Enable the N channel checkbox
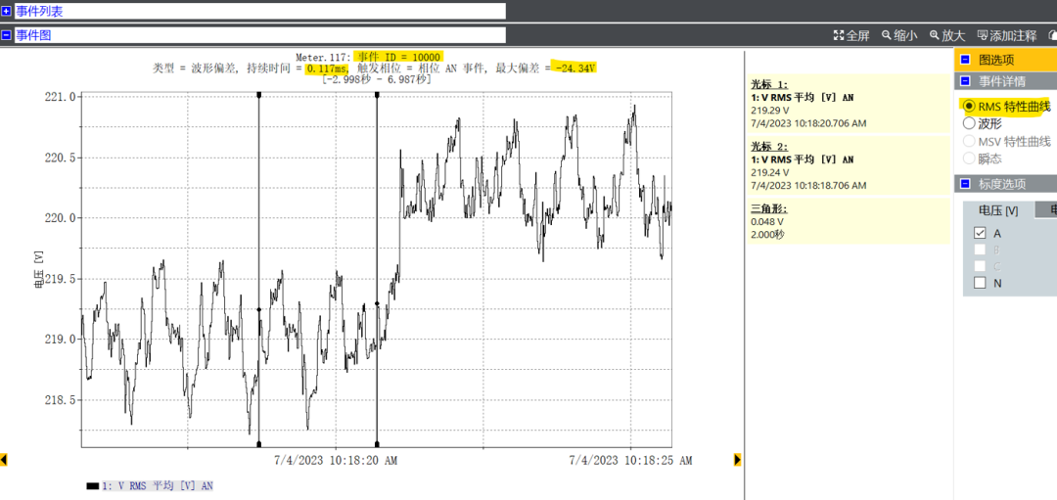 coord(980,283)
